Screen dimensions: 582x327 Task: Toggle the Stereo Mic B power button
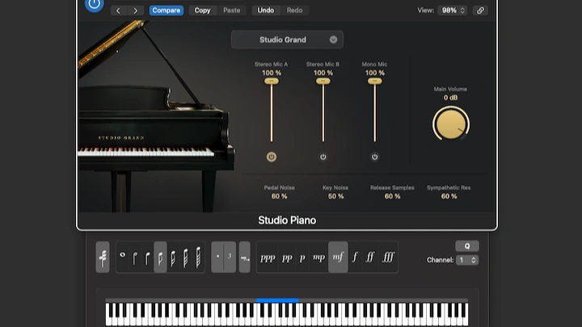tap(323, 157)
